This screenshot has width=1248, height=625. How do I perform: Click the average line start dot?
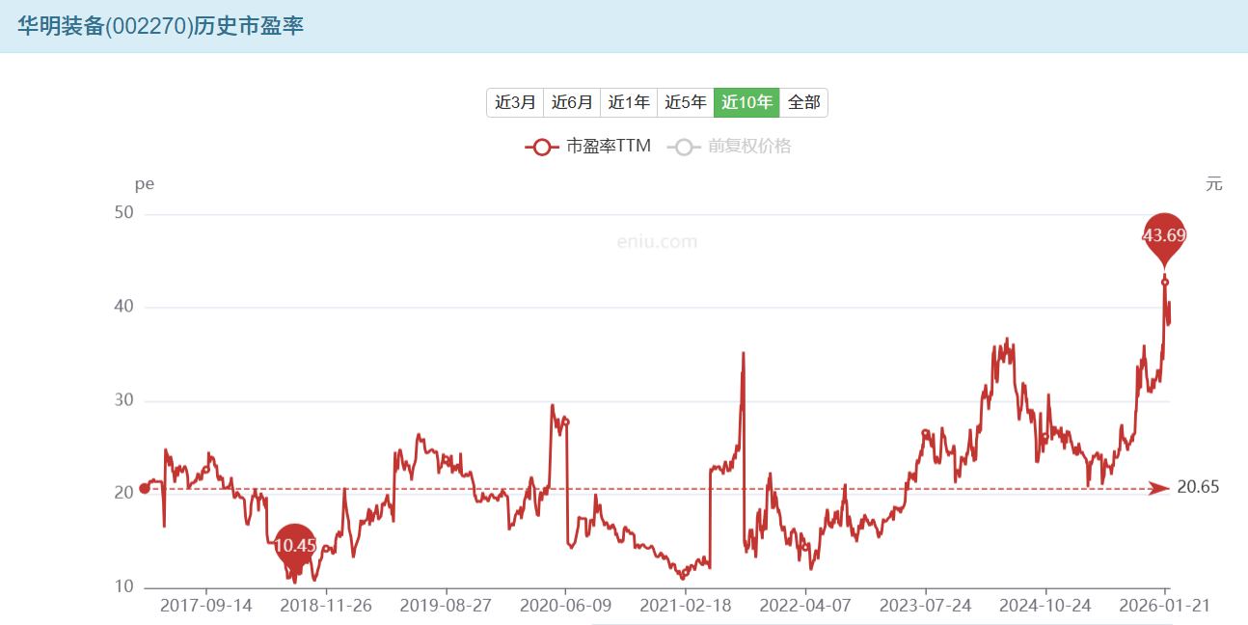[x=145, y=488]
